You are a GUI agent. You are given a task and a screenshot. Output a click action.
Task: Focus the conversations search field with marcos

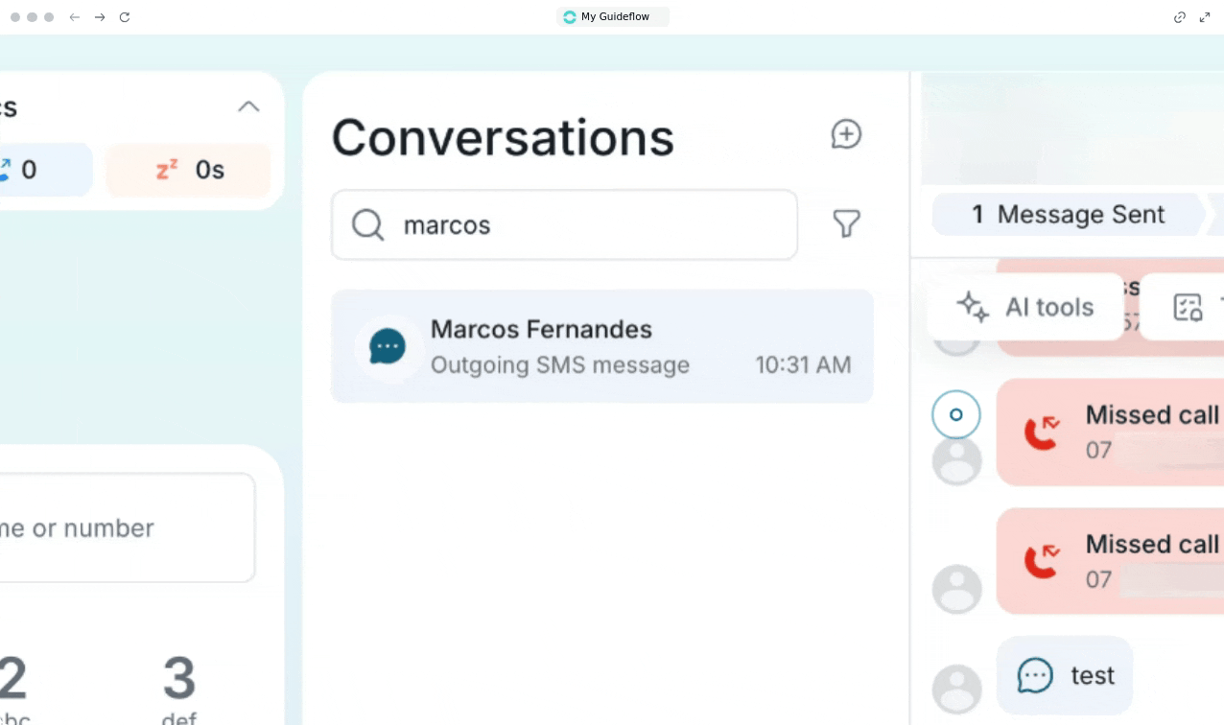coord(585,225)
